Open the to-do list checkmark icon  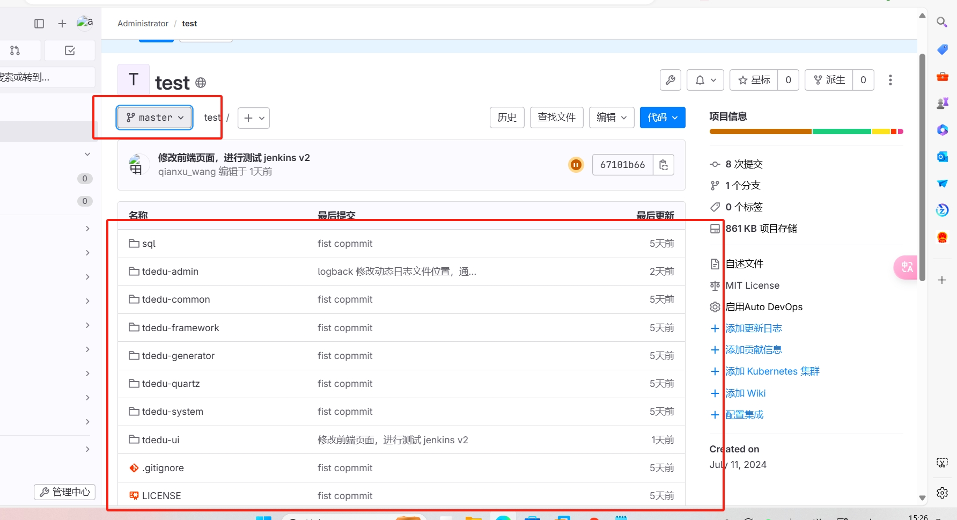70,50
